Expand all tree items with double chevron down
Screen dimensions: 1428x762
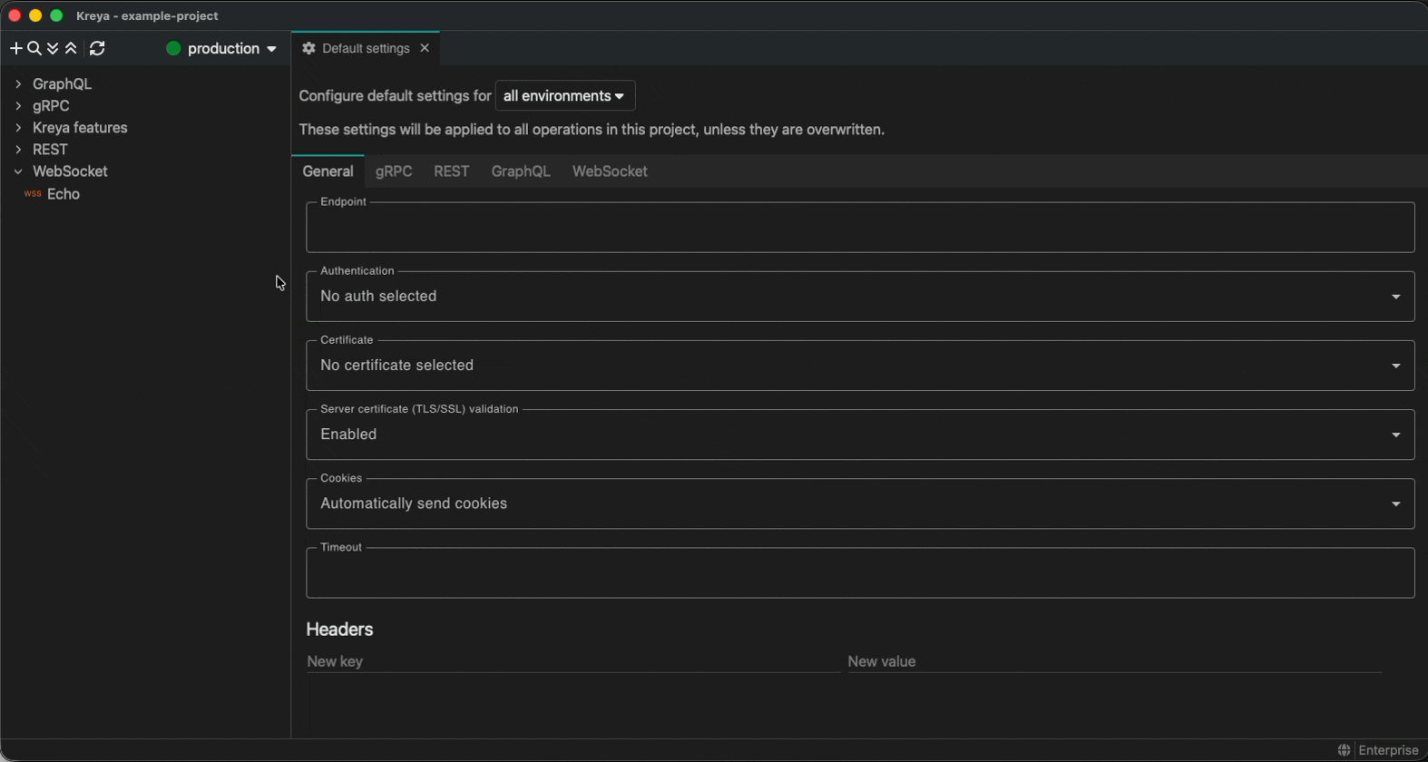(x=53, y=48)
